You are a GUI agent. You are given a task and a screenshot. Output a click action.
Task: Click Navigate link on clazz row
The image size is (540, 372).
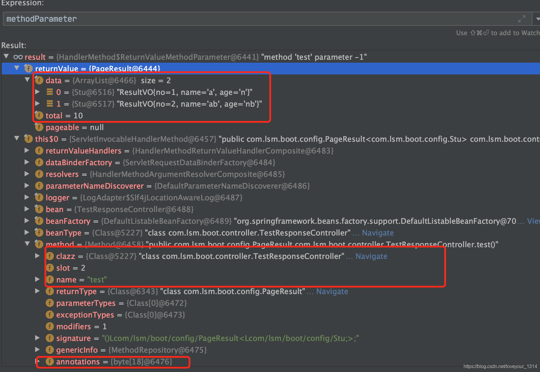pyautogui.click(x=371, y=256)
